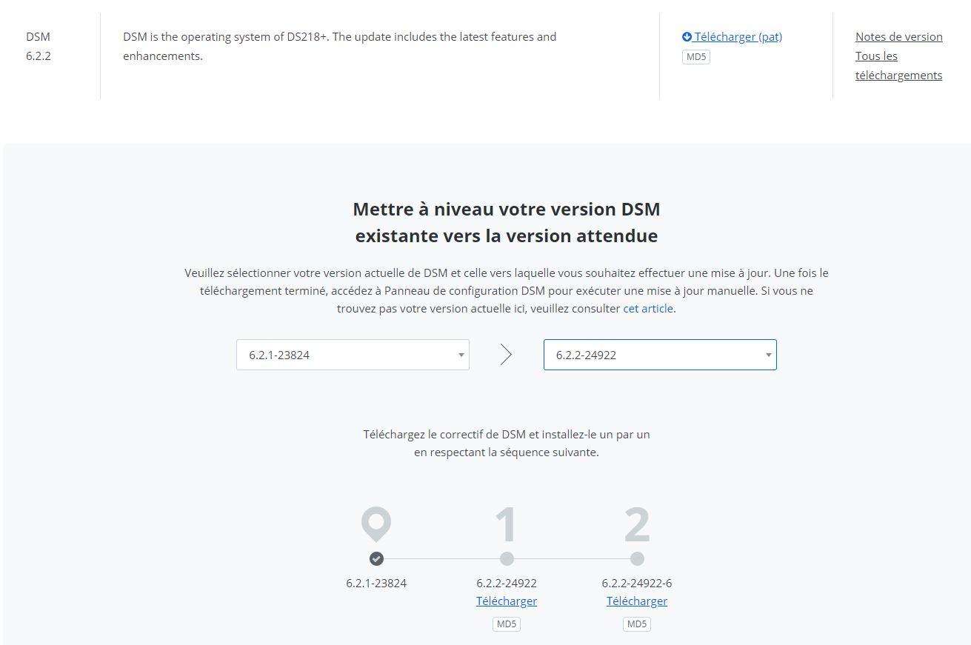
Task: Click the step 2 marker dot
Action: point(637,558)
